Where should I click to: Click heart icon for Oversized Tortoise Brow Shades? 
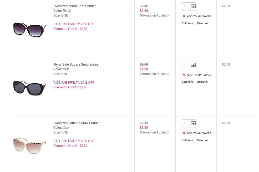click(x=184, y=133)
